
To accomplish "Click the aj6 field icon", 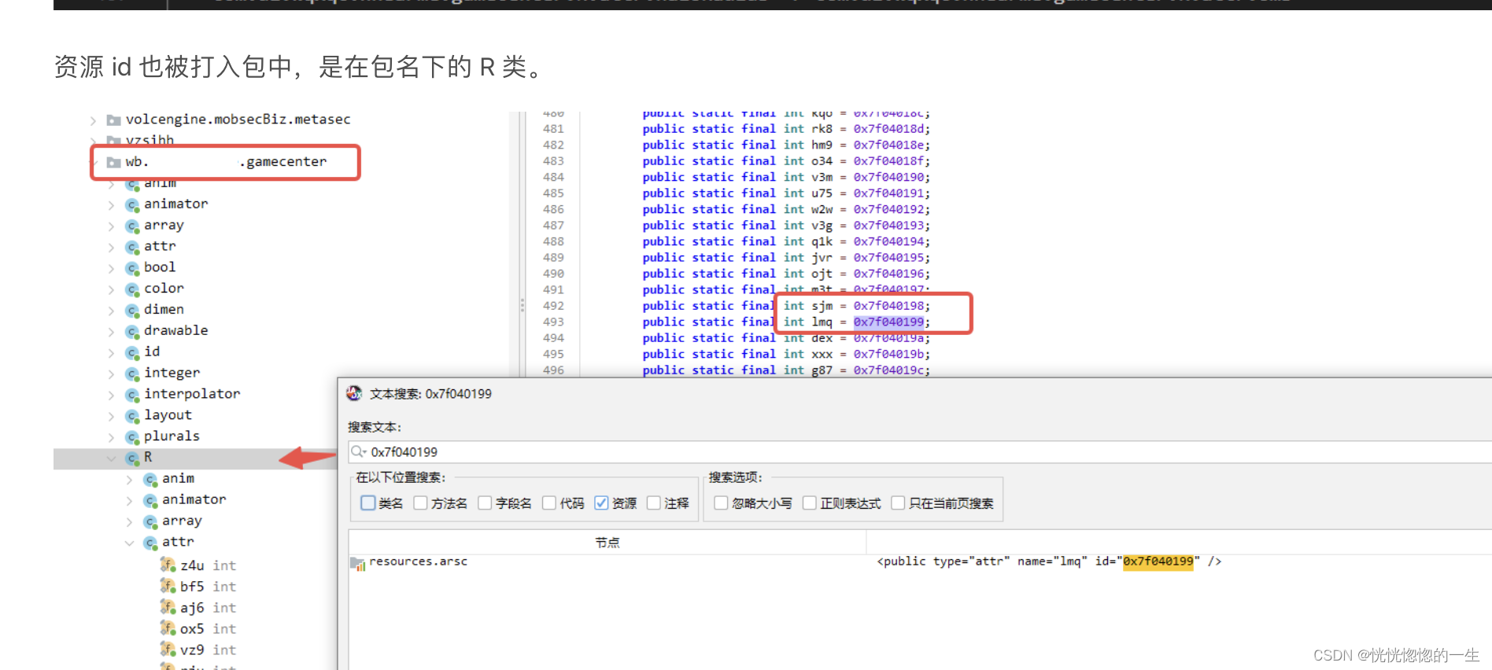I will [x=168, y=607].
